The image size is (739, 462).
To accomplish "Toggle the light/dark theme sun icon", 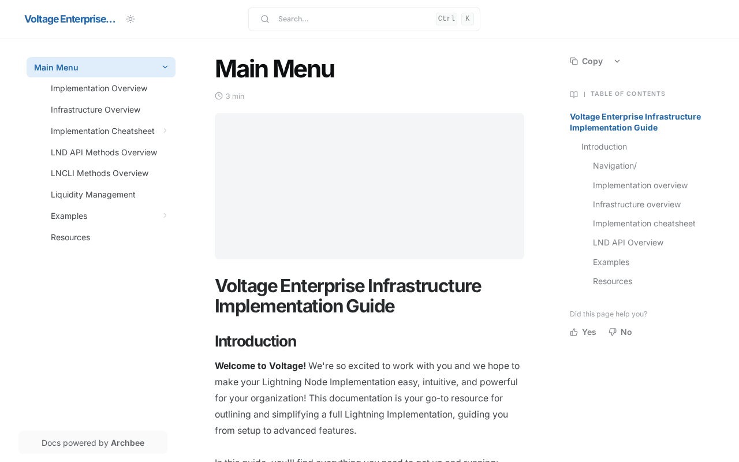I will pyautogui.click(x=130, y=19).
